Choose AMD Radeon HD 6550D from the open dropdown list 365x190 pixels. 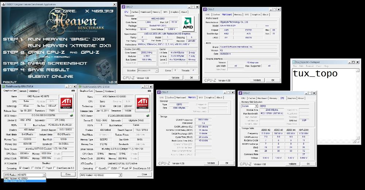pyautogui.click(x=25, y=179)
